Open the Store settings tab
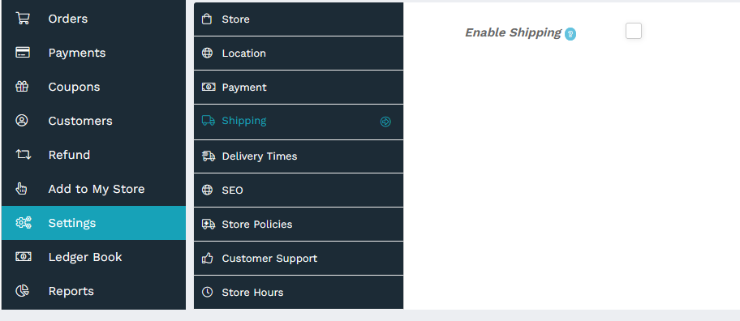This screenshot has height=321, width=740. coord(299,19)
